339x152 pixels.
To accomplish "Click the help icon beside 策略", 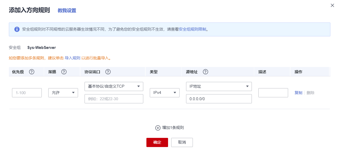I will pyautogui.click(x=64, y=72).
